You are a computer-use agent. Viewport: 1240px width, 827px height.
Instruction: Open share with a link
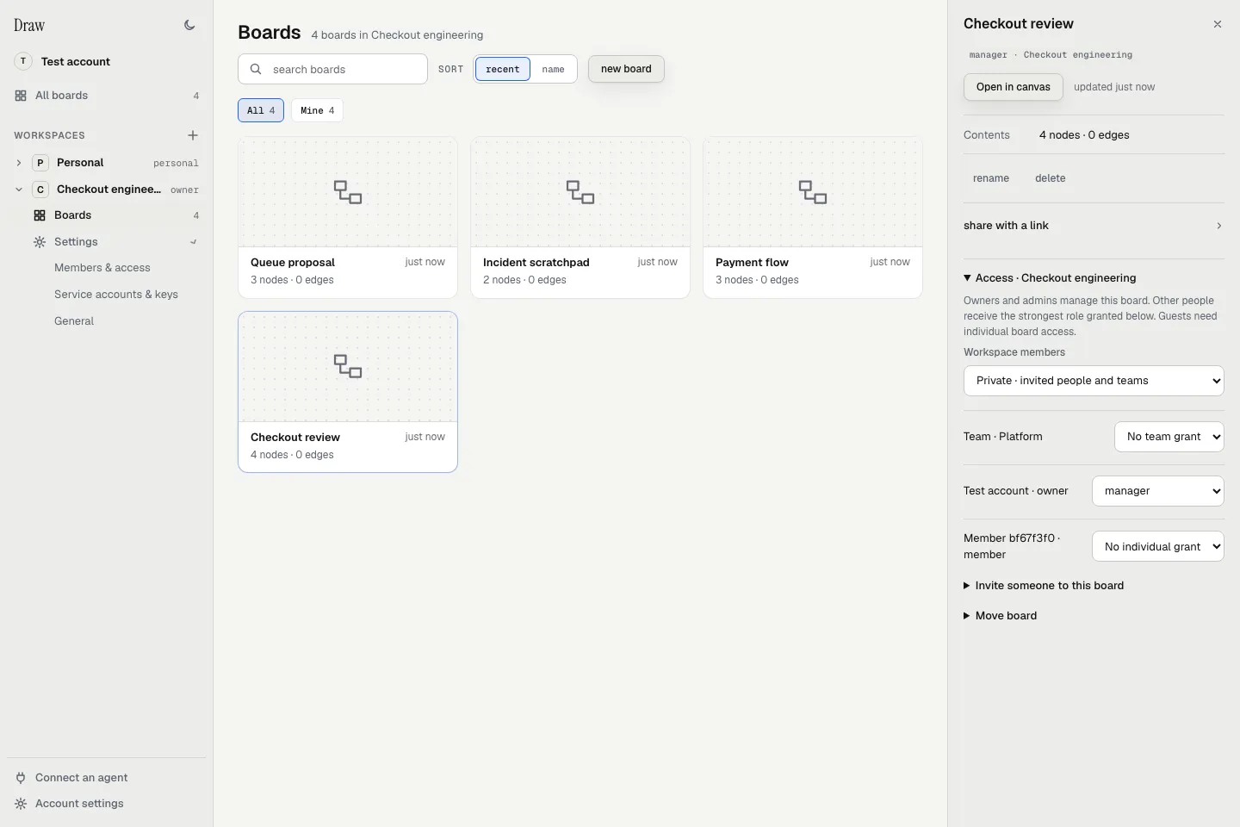(x=1094, y=226)
